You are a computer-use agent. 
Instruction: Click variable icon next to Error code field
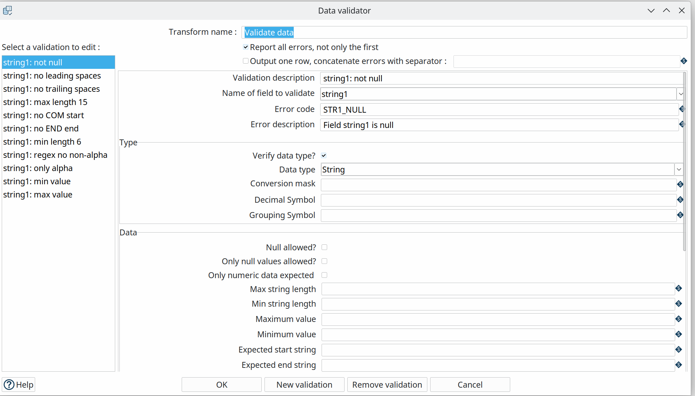[682, 109]
